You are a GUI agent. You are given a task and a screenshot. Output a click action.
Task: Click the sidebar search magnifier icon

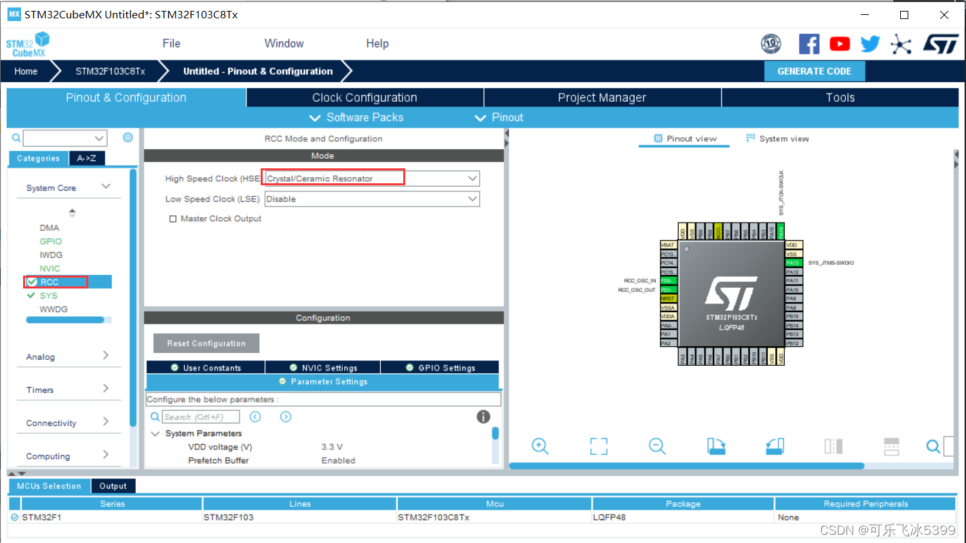coord(16,138)
